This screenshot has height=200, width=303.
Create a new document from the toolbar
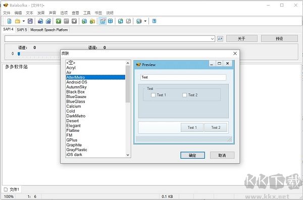coord(9,21)
